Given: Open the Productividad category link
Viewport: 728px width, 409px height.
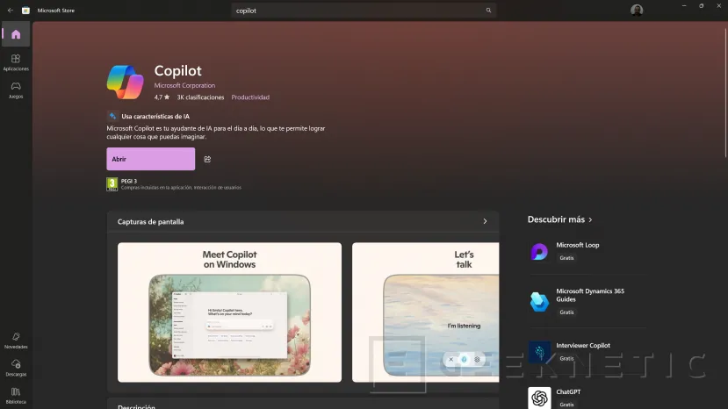Looking at the screenshot, I should click(x=250, y=97).
